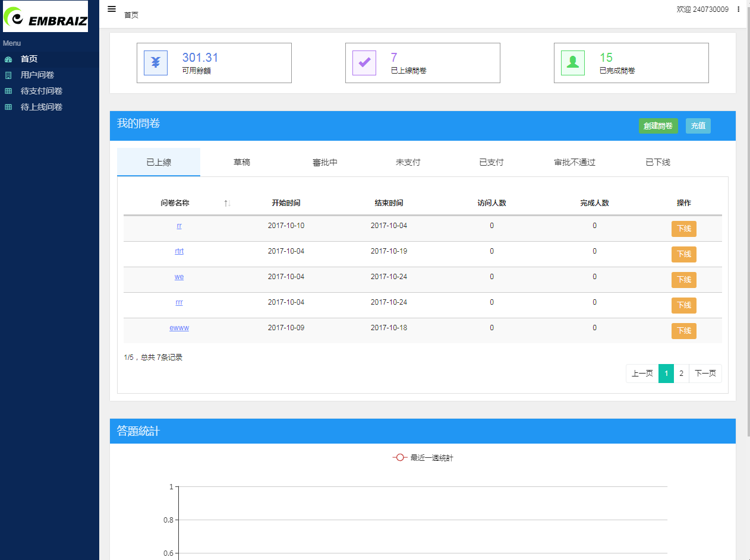Toggle 最近一週統計 chart legend
This screenshot has height=560, width=750.
(423, 458)
